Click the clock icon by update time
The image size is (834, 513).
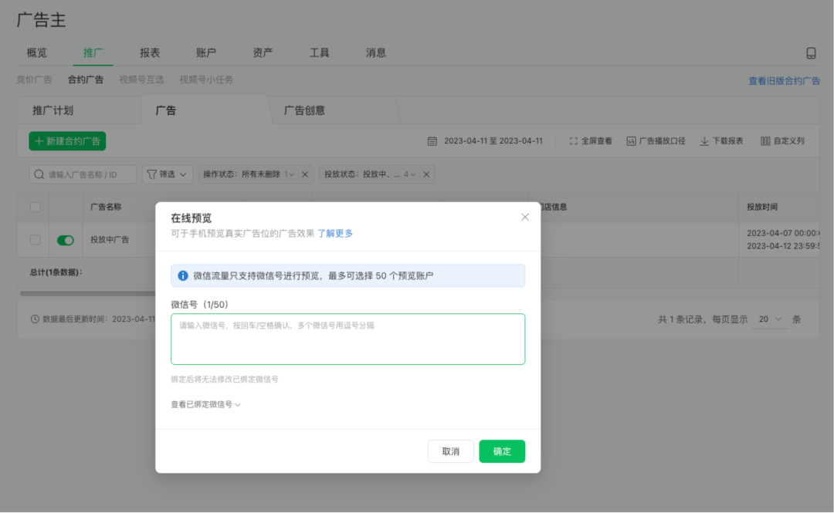[35, 319]
